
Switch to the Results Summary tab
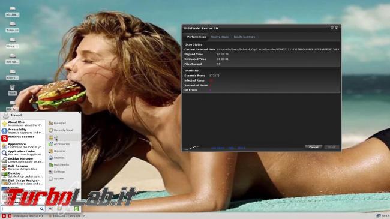[244, 37]
